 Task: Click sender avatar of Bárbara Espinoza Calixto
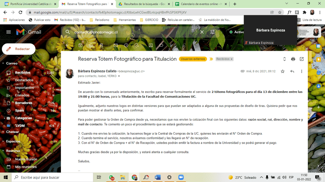click(70, 73)
